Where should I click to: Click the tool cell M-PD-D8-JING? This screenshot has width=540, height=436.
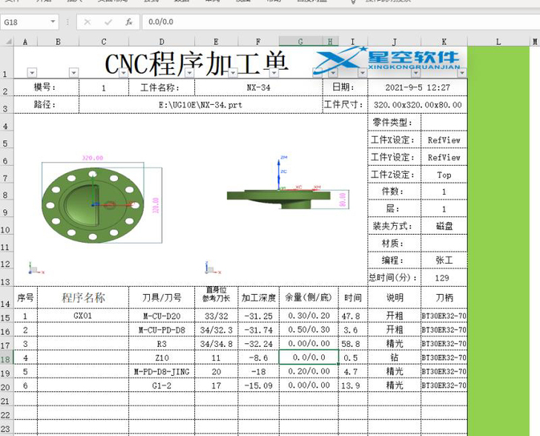162,371
